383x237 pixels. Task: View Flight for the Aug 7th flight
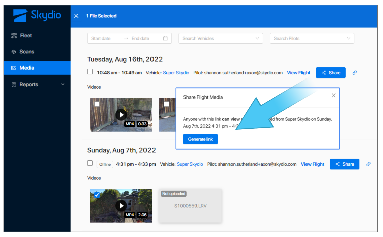tap(313, 164)
